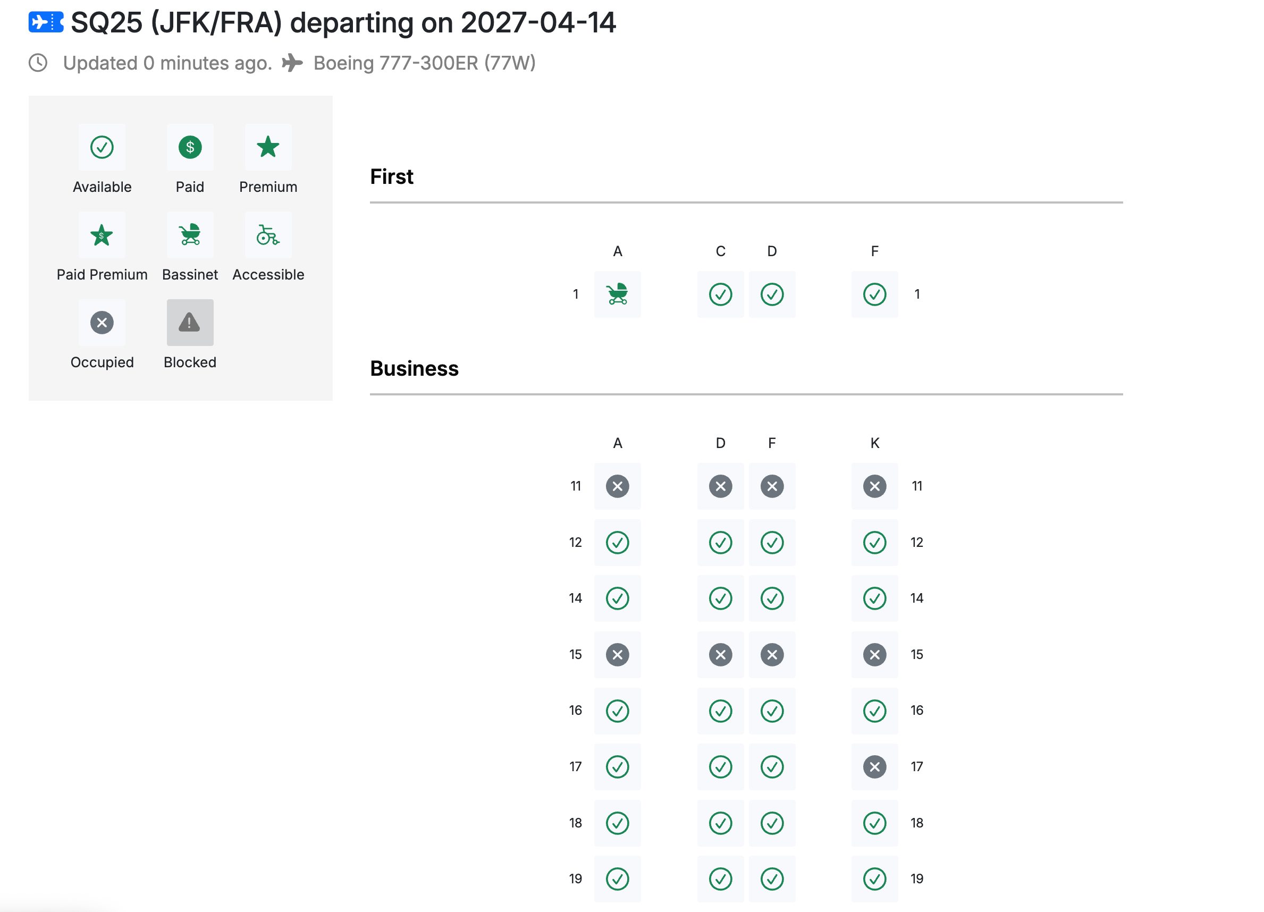Click column header K in Business
1264x912 pixels.
click(875, 443)
